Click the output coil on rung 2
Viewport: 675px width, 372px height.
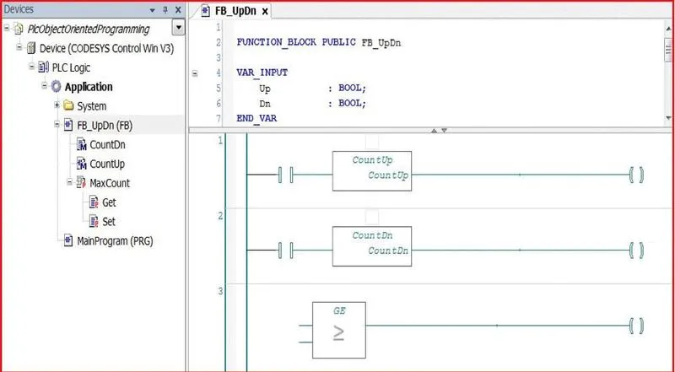(x=635, y=251)
